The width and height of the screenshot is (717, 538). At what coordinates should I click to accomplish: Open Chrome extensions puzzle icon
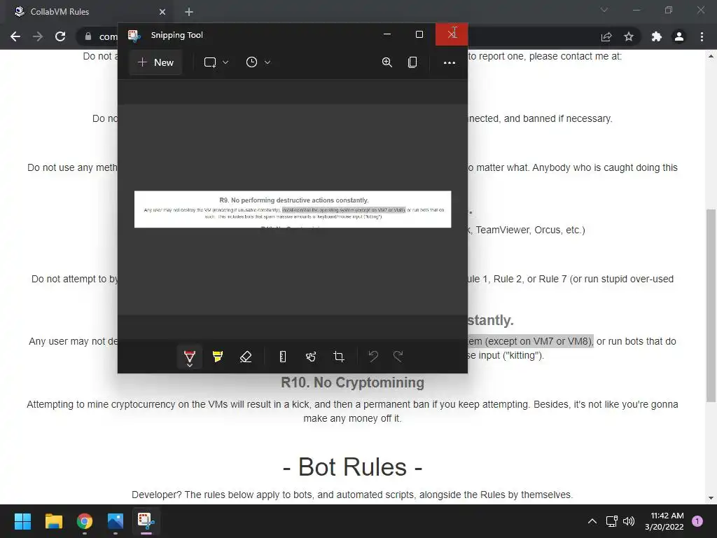coord(657,36)
